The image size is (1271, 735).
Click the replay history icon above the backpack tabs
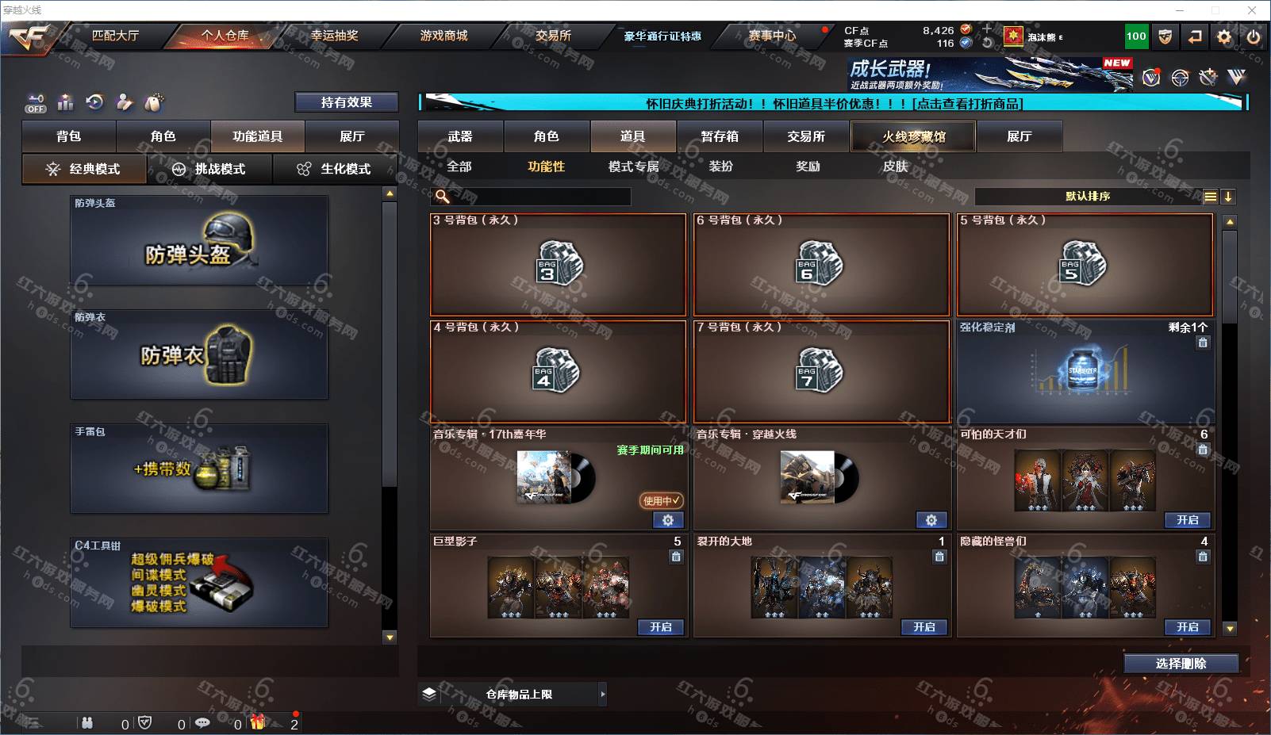point(95,102)
